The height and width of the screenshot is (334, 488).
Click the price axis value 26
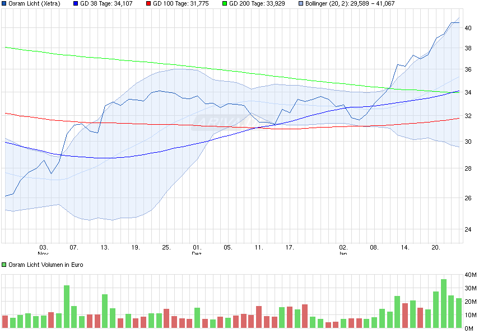coord(468,198)
